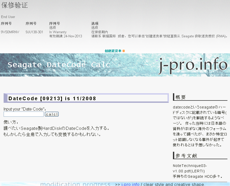The height and width of the screenshot is (186, 230).
Task: Focus the Date Code input field
Action: point(23,114)
